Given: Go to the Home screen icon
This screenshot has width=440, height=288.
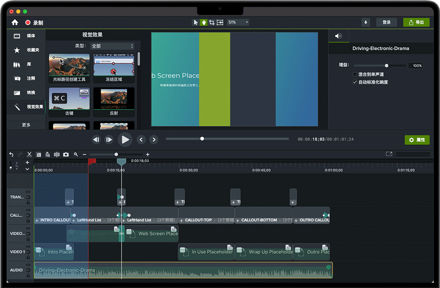Looking at the screenshot, I should pos(15,22).
